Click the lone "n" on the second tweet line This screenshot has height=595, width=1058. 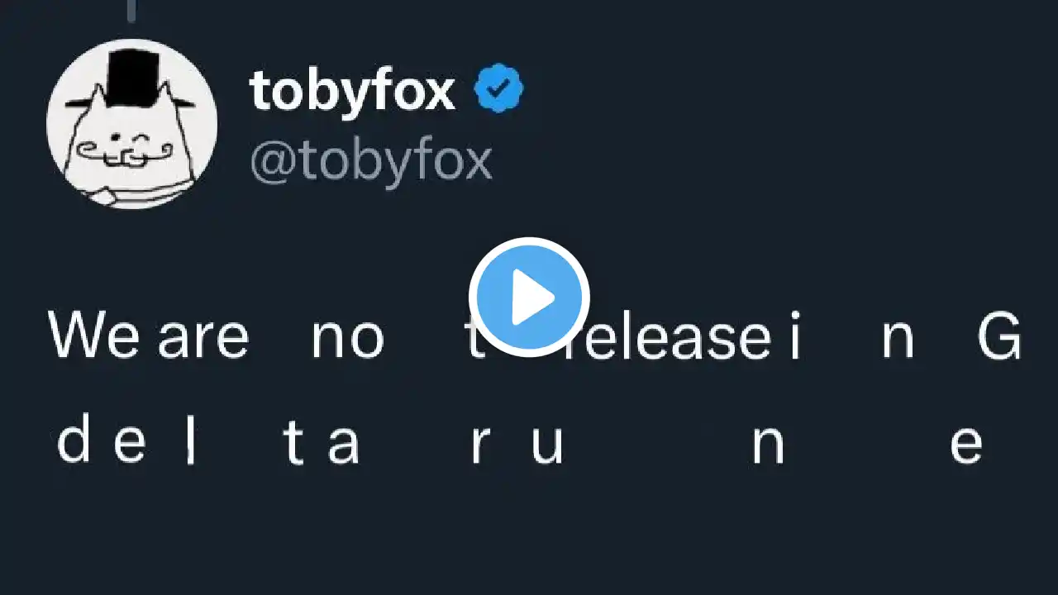pos(768,445)
